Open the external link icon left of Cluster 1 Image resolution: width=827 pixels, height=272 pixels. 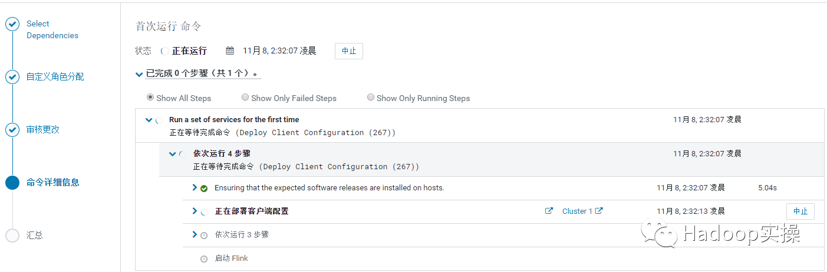pos(549,211)
